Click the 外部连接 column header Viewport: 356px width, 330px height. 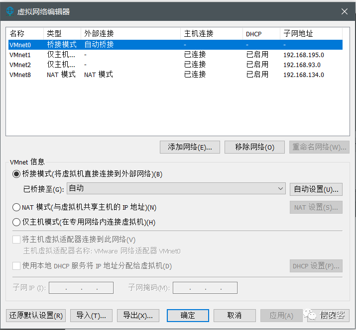[x=130, y=33]
